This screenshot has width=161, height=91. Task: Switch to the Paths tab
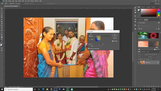148,52
